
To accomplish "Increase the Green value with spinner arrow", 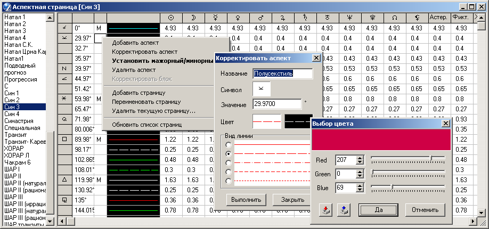I will 360,171.
